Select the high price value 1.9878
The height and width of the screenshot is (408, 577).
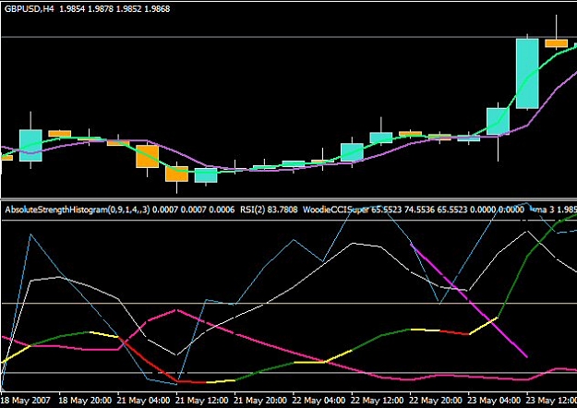(101, 9)
